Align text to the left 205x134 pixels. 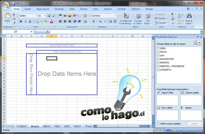(x=60, y=21)
